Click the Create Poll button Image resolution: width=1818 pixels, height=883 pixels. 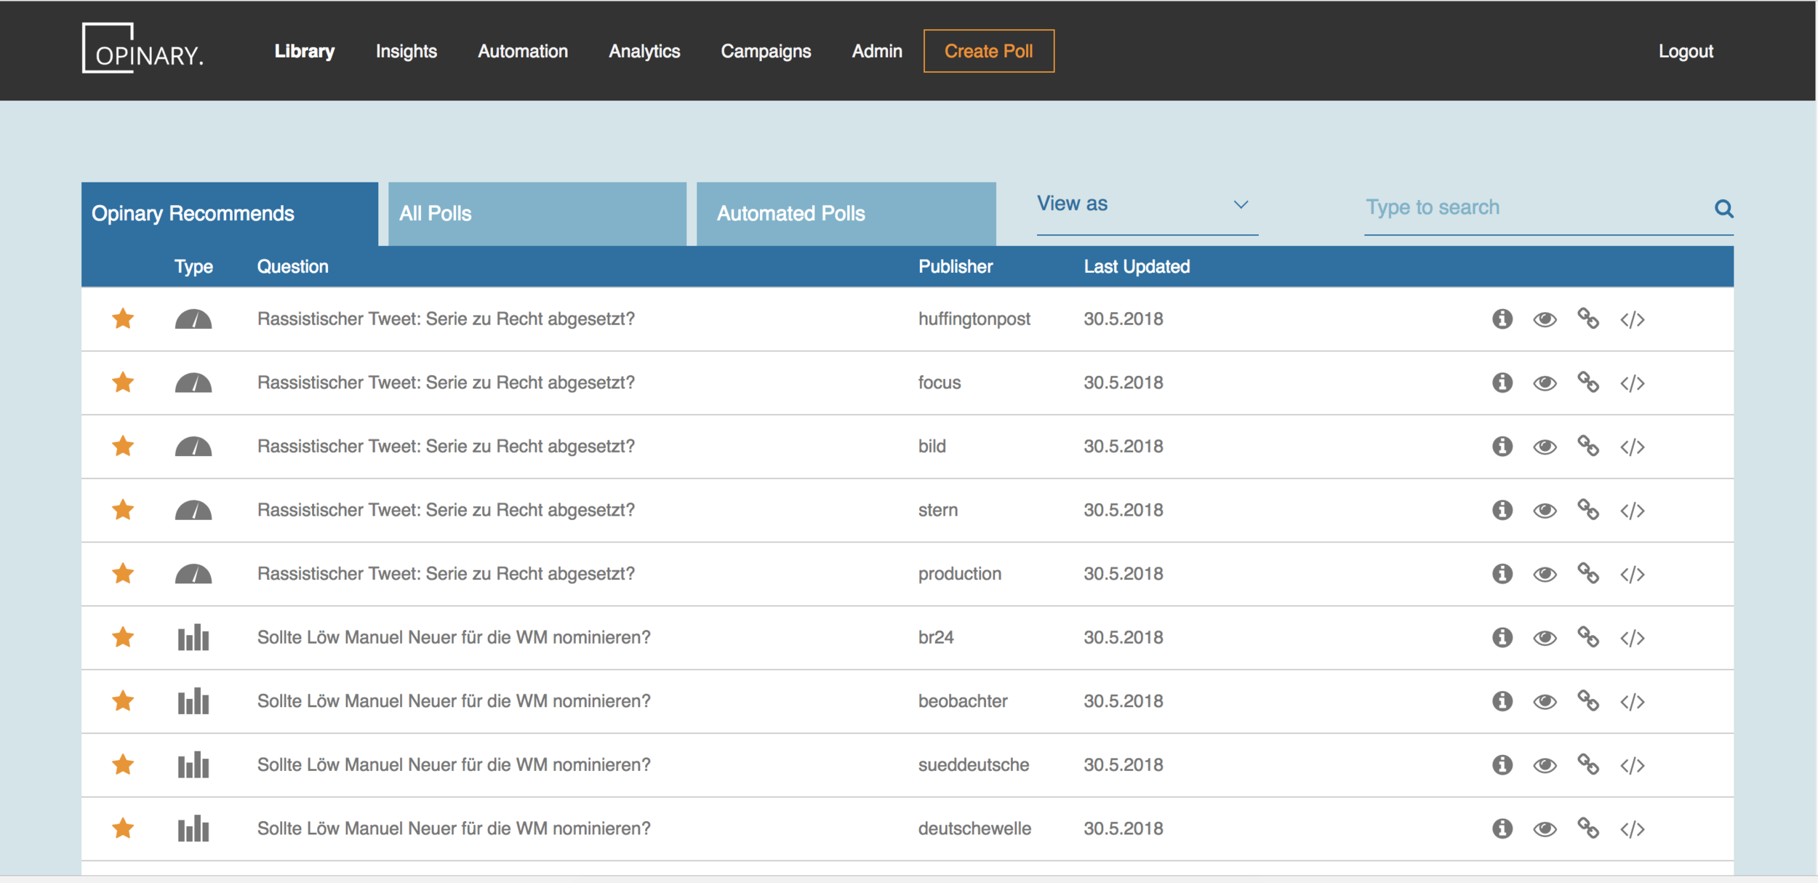[x=988, y=51]
